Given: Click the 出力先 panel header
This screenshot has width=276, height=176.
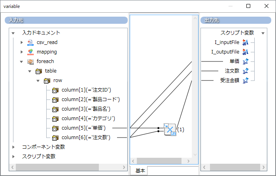Looking at the screenshot, I should (x=236, y=20).
